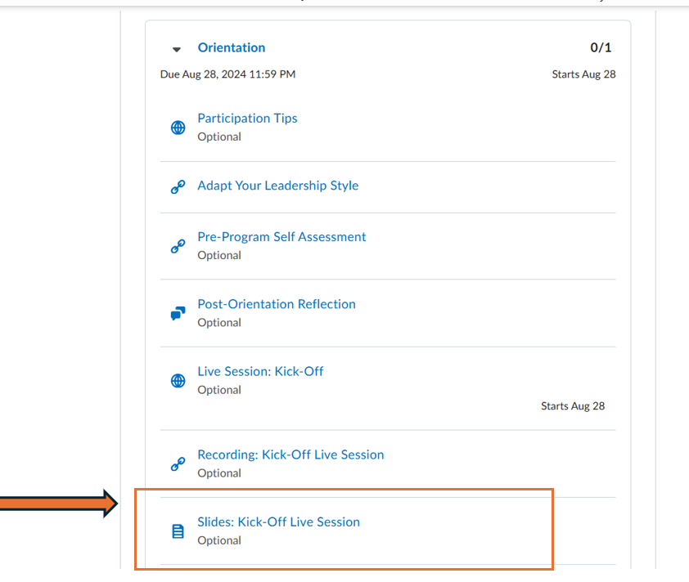The width and height of the screenshot is (689, 582).
Task: Open Adapt Your Leadership Style
Action: tap(277, 186)
